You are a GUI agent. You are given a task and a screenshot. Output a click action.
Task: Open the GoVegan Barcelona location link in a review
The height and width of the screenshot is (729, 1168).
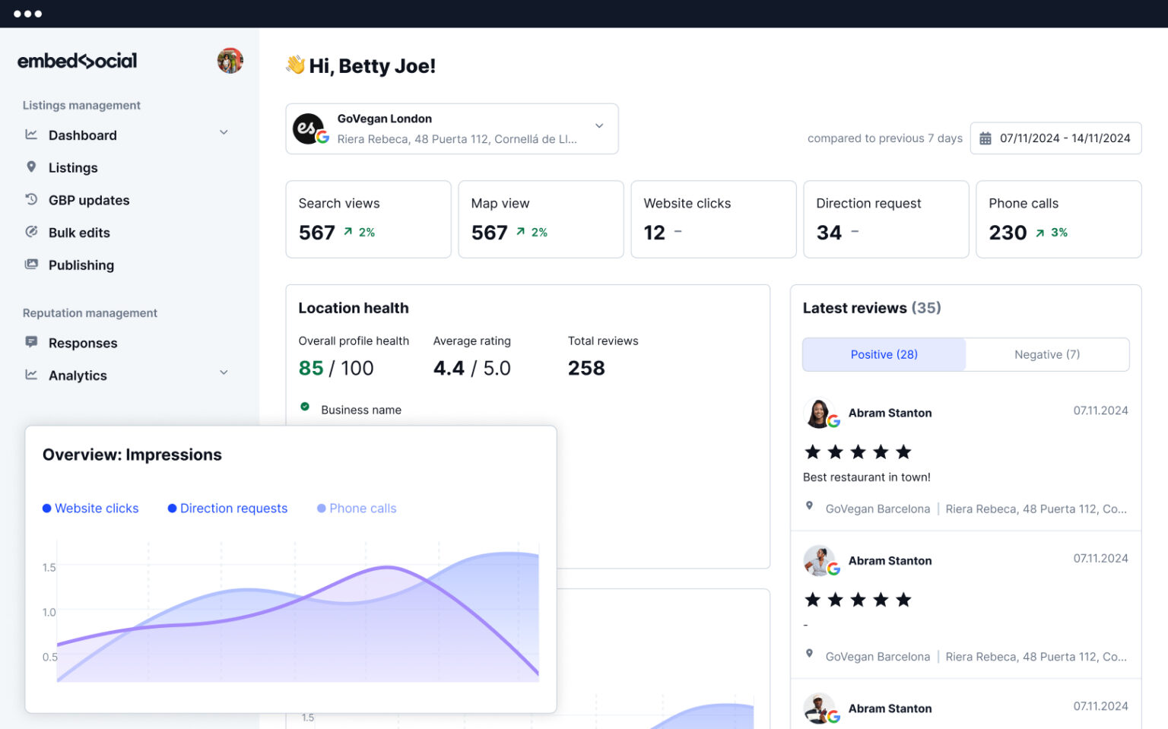(878, 508)
